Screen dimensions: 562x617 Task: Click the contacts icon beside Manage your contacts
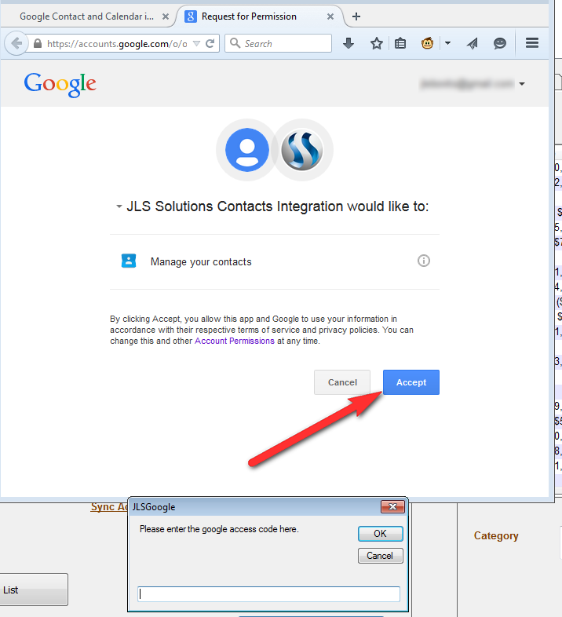[129, 261]
